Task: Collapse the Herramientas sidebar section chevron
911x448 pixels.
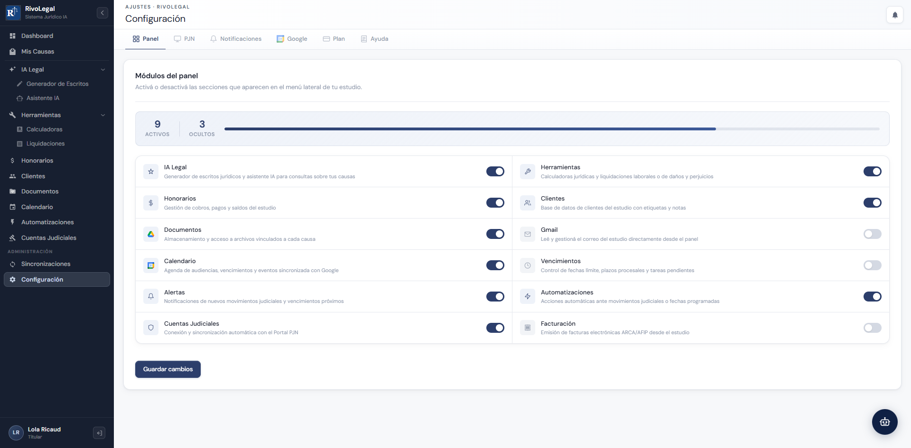Action: tap(103, 115)
